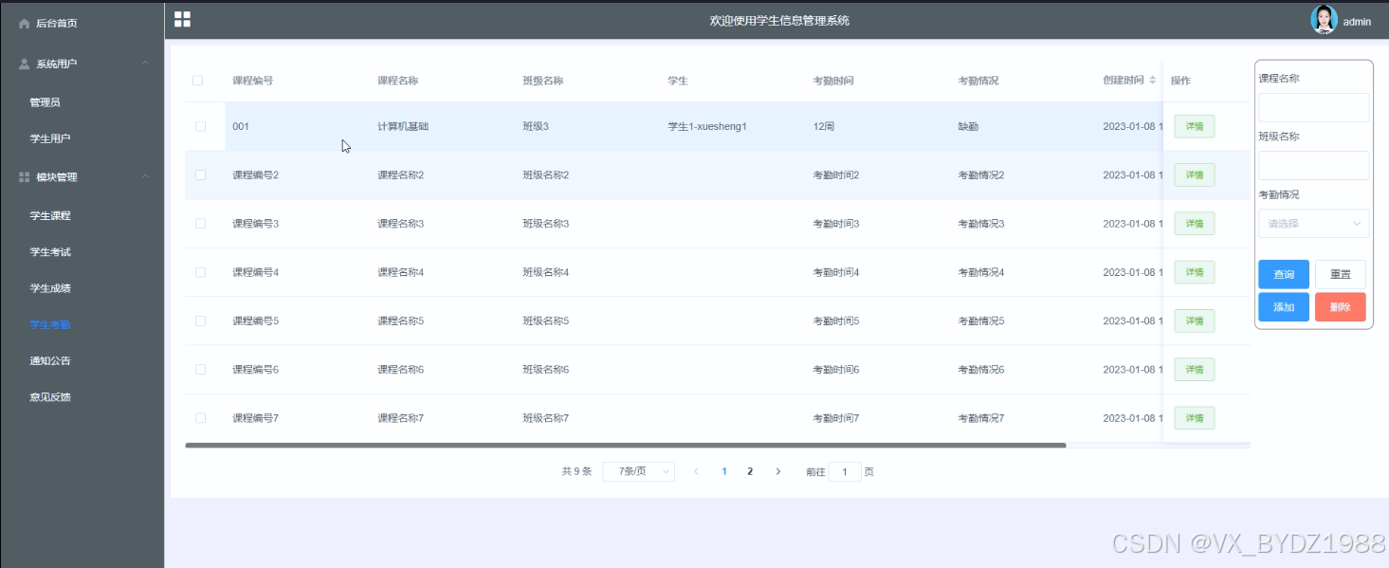Click the grid menu icon in header
This screenshot has width=1389, height=568.
pyautogui.click(x=182, y=19)
